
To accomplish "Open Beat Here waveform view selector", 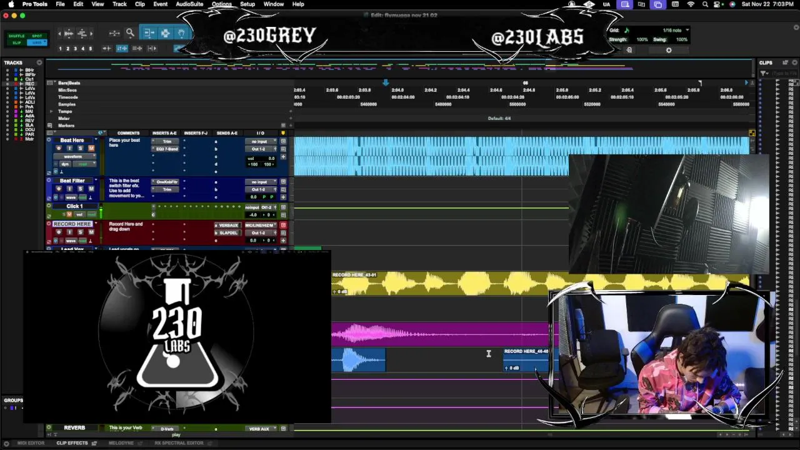I will pyautogui.click(x=75, y=156).
